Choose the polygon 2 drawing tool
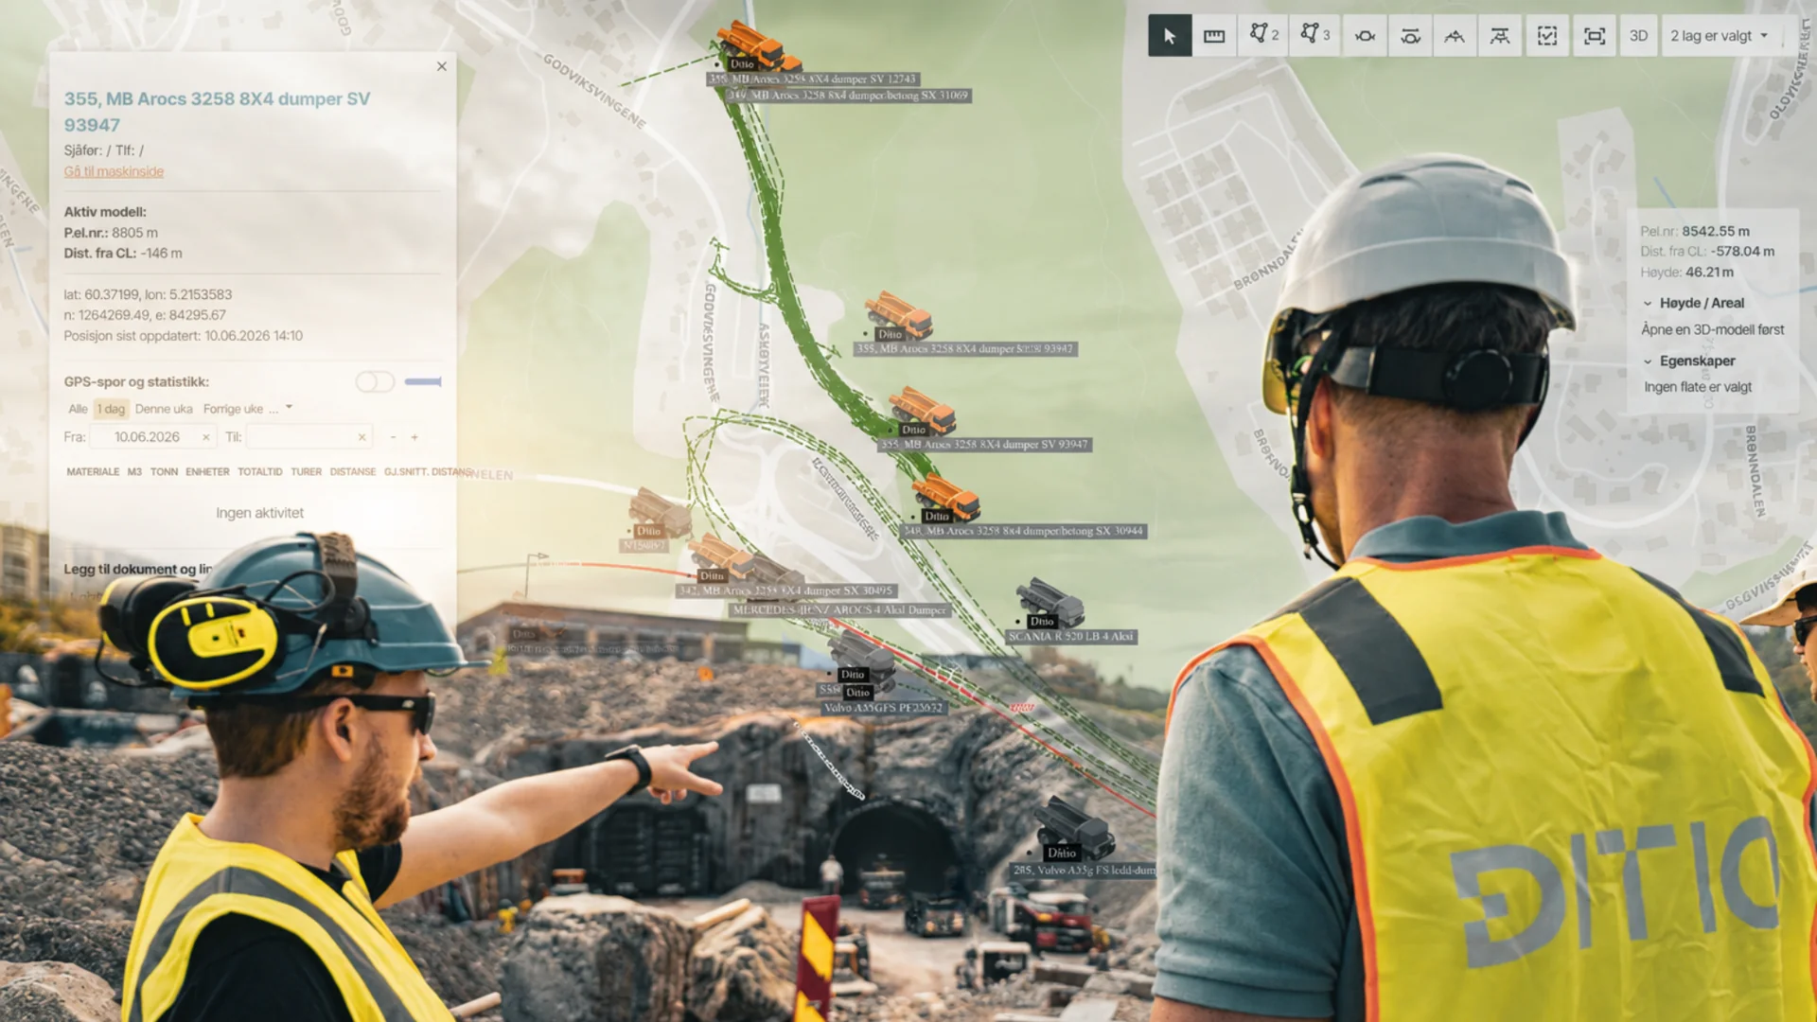 coord(1263,36)
